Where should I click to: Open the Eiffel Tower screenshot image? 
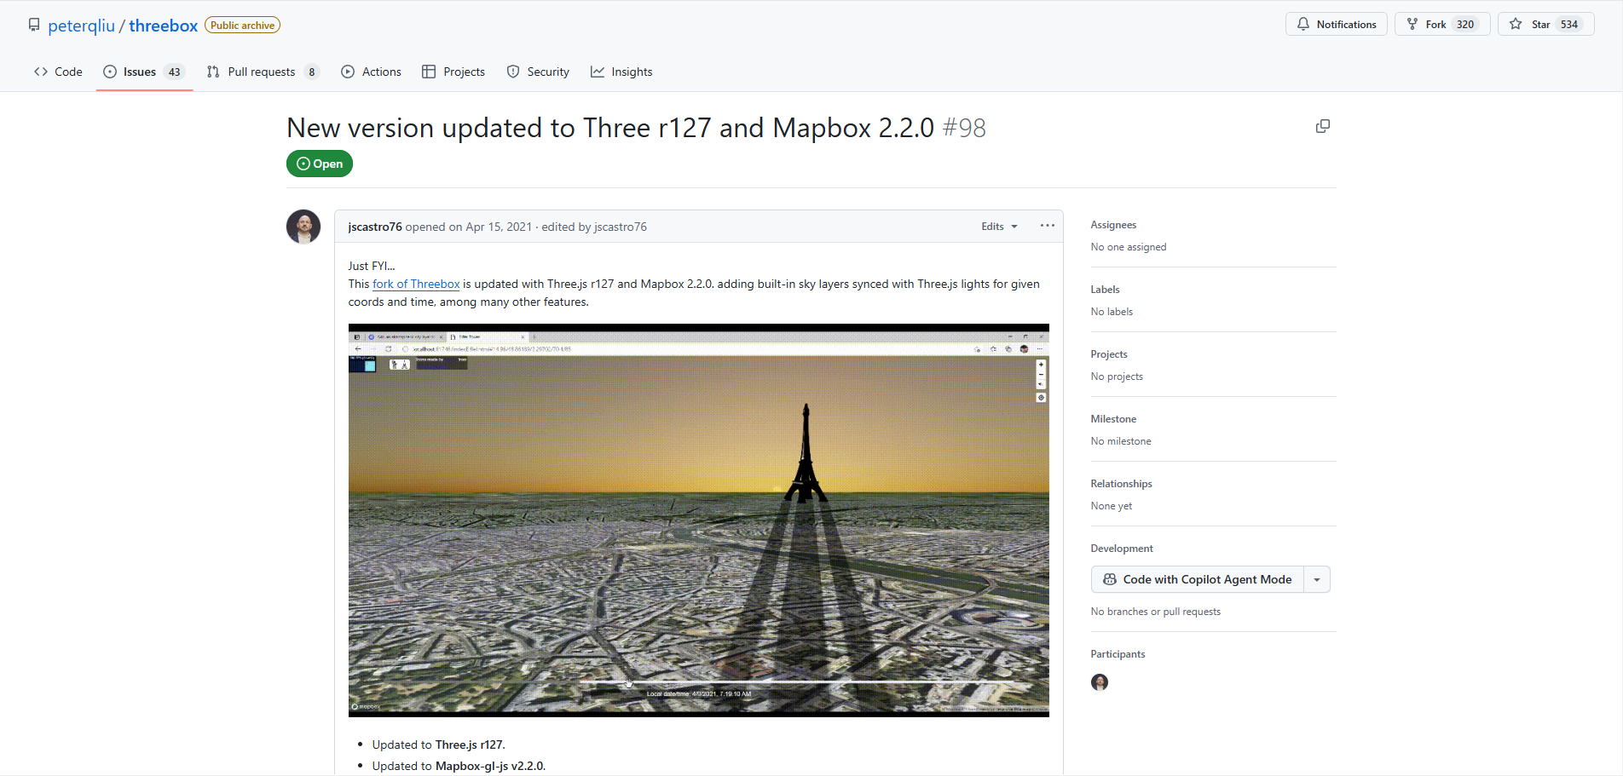click(x=699, y=520)
